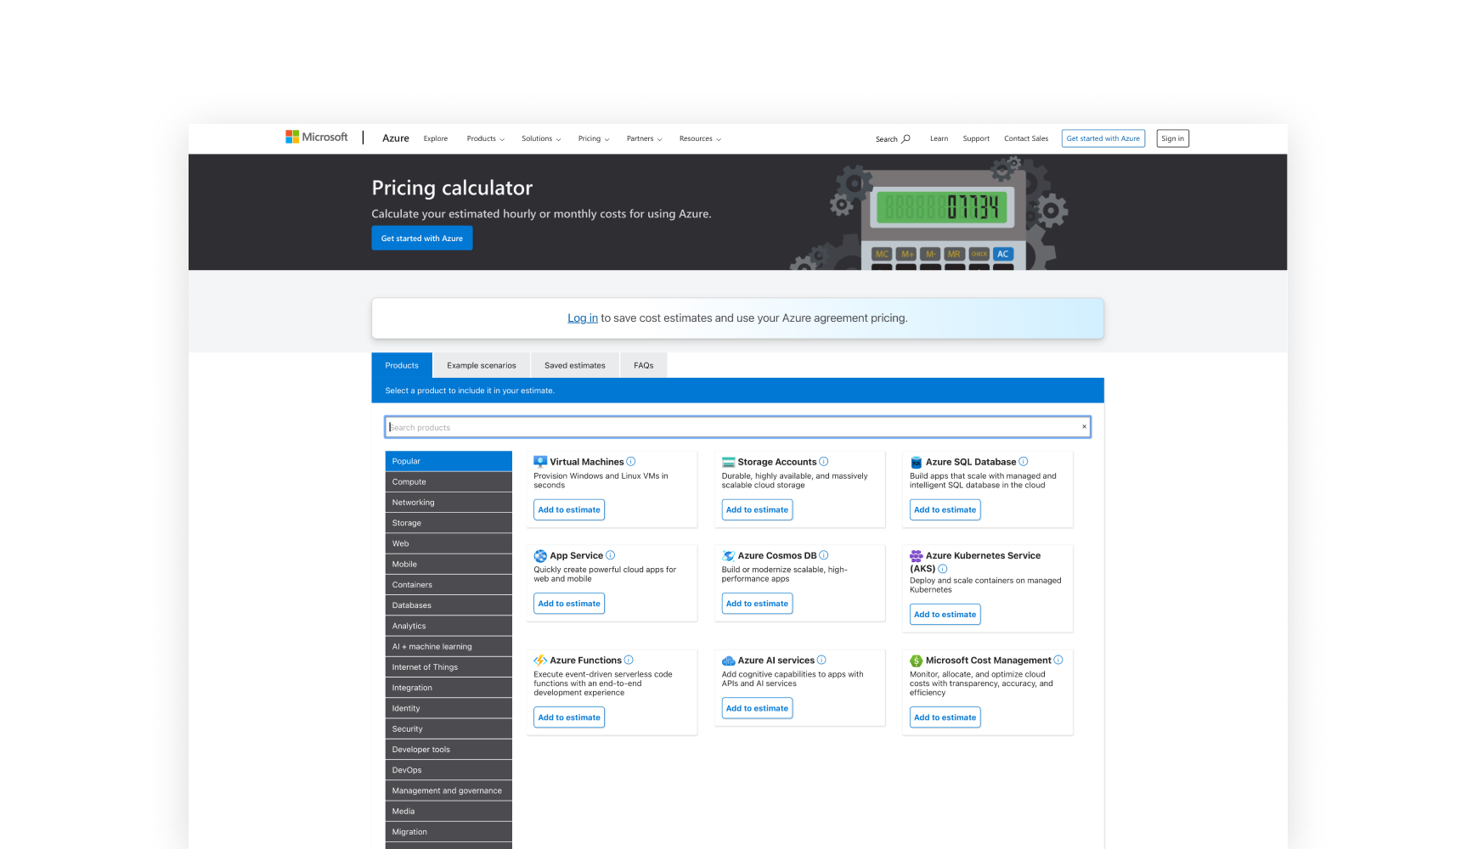1478x849 pixels.
Task: Add Azure Kubernetes Service to estimate
Action: [x=945, y=615]
